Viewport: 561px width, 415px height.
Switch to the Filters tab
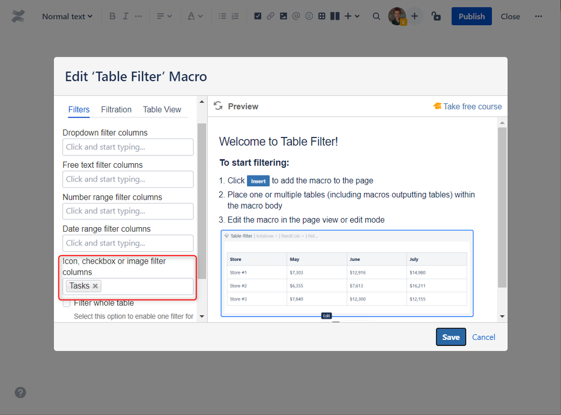[79, 109]
